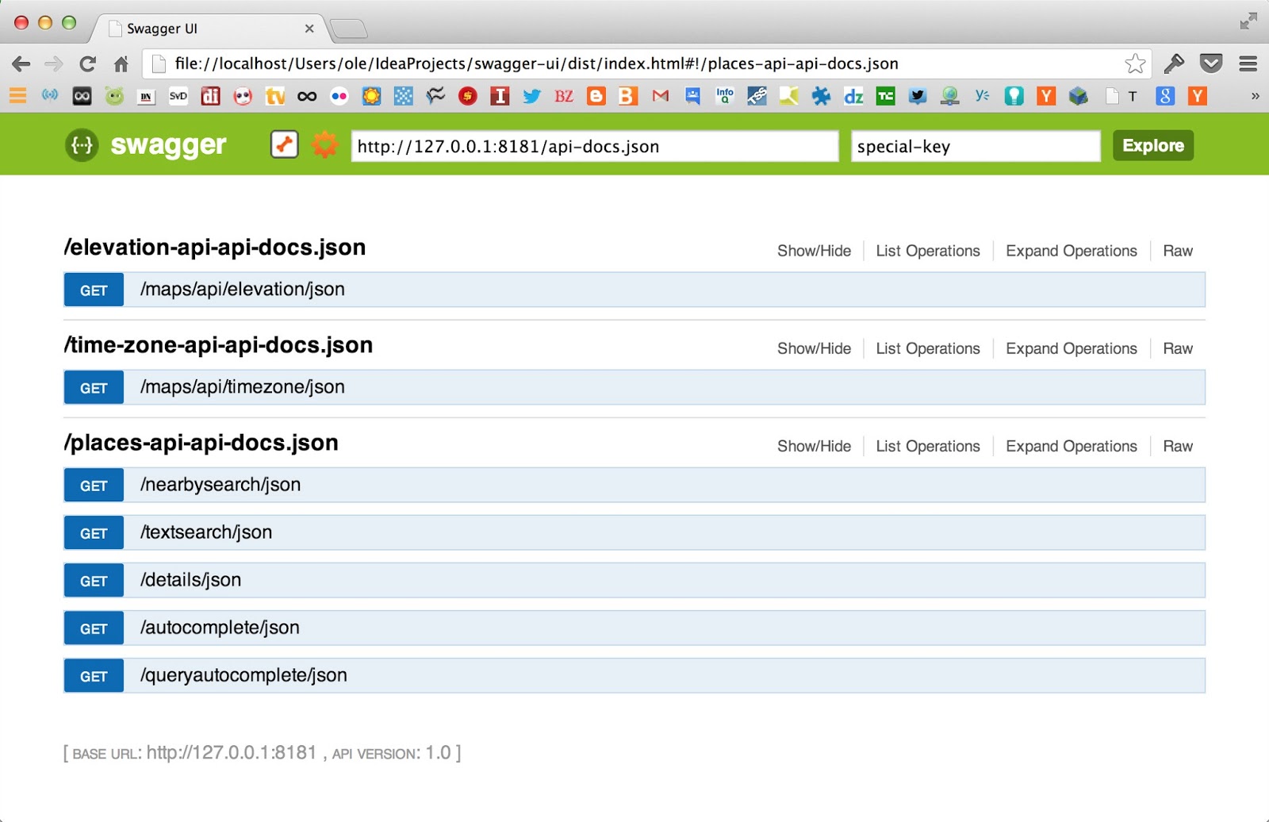Show more bookmarks with the overflow chevron

(x=1255, y=96)
